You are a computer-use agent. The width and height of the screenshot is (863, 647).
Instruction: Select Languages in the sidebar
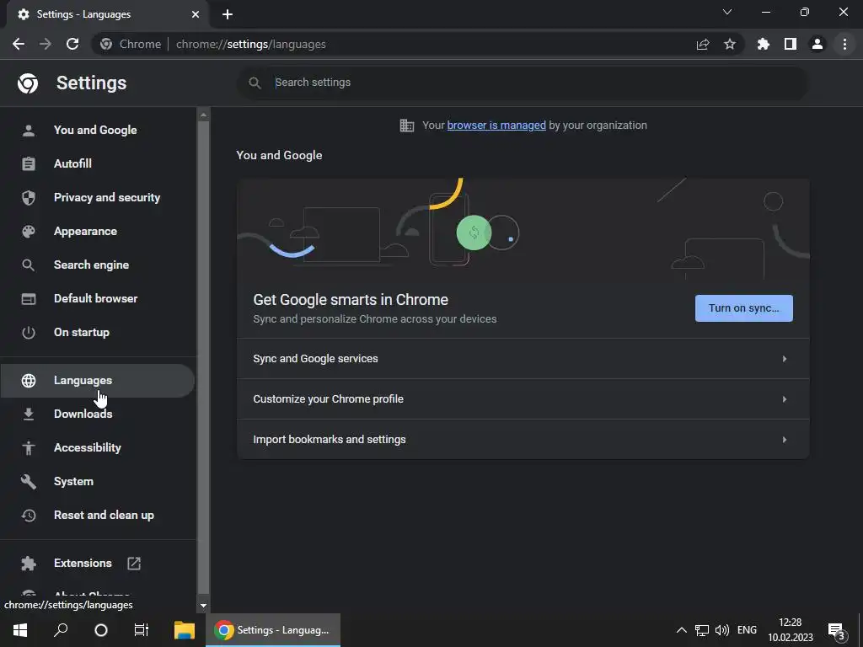[x=97, y=381]
